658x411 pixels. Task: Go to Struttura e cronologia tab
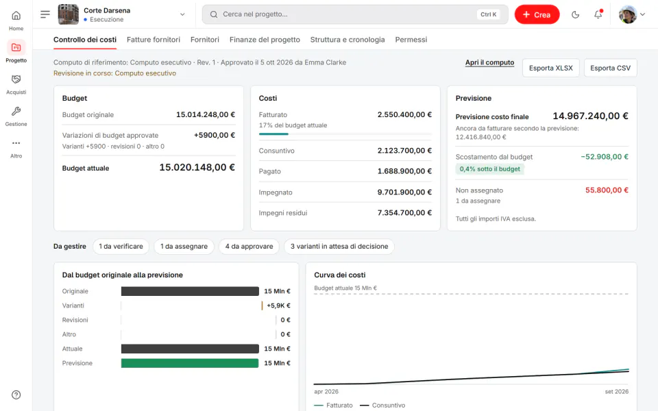[348, 40]
